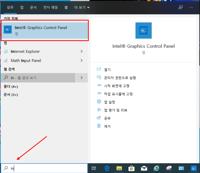Image resolution: width=200 pixels, height=173 pixels.
Task: Expand Internet Explorer result chevron
Action: pyautogui.click(x=82, y=51)
